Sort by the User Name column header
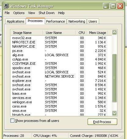 point(59,33)
